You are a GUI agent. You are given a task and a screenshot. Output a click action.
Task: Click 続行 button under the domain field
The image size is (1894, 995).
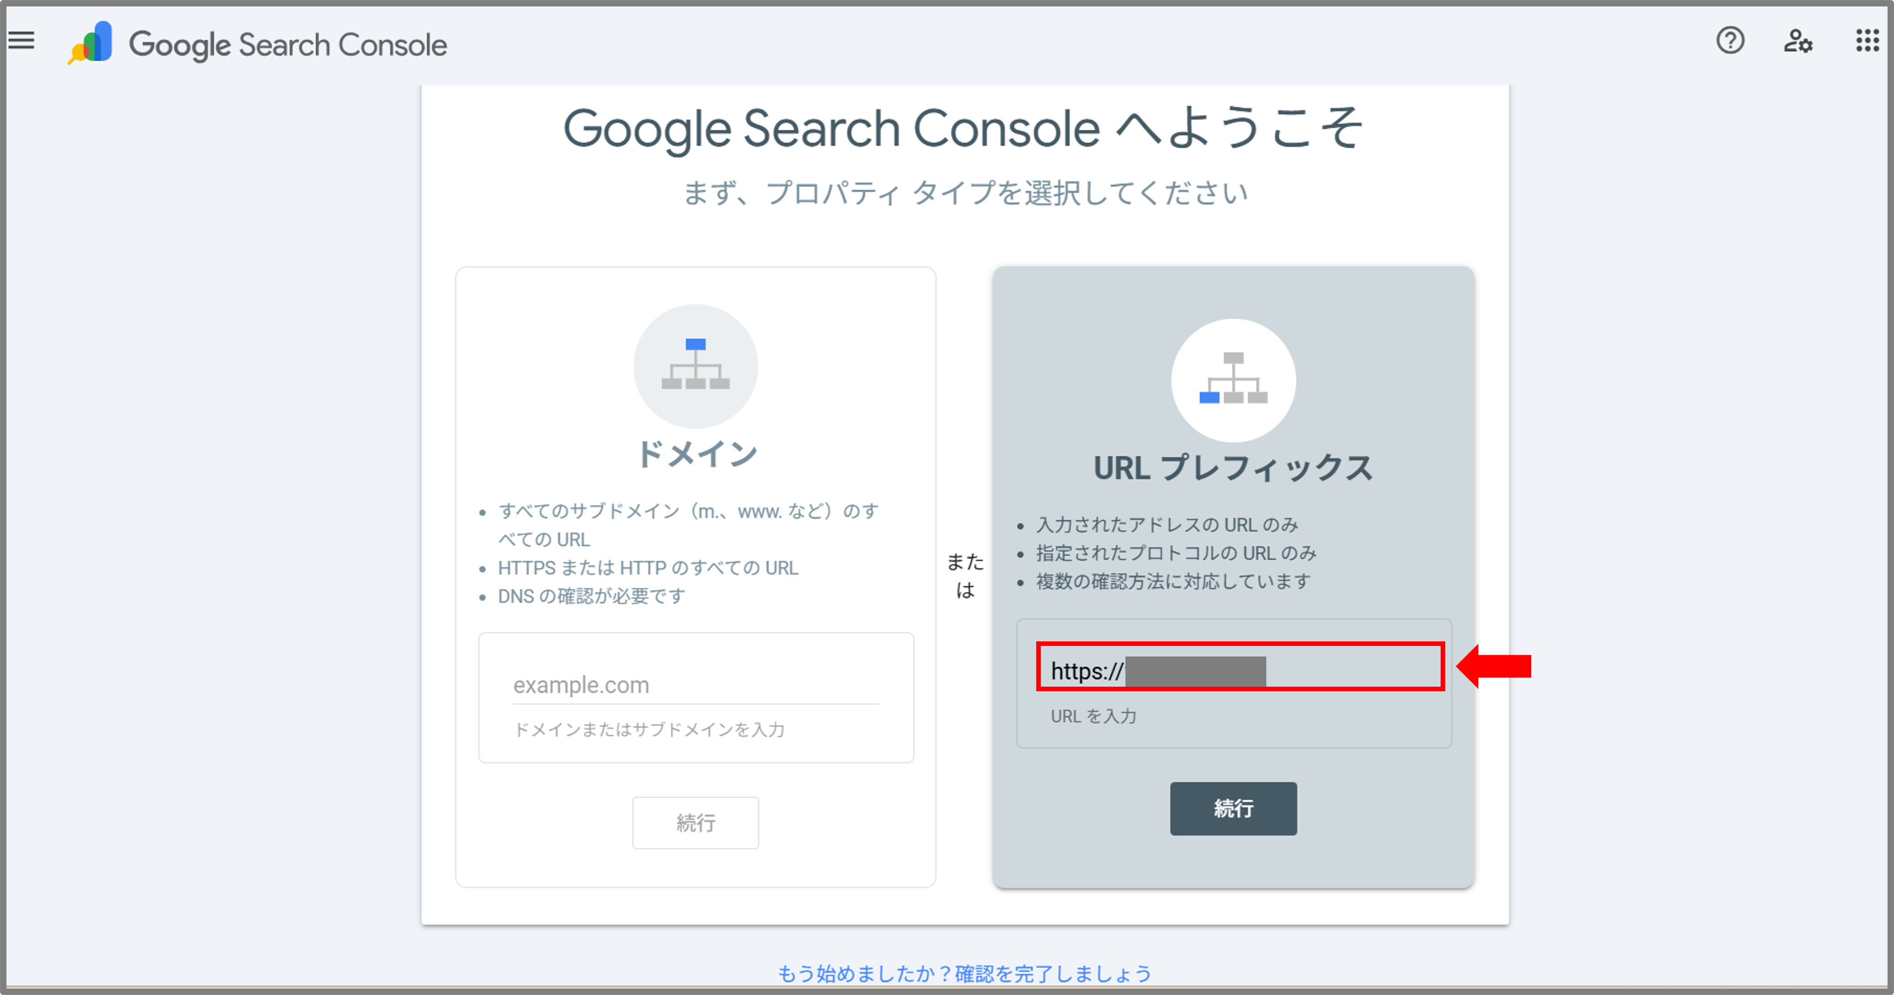[695, 822]
